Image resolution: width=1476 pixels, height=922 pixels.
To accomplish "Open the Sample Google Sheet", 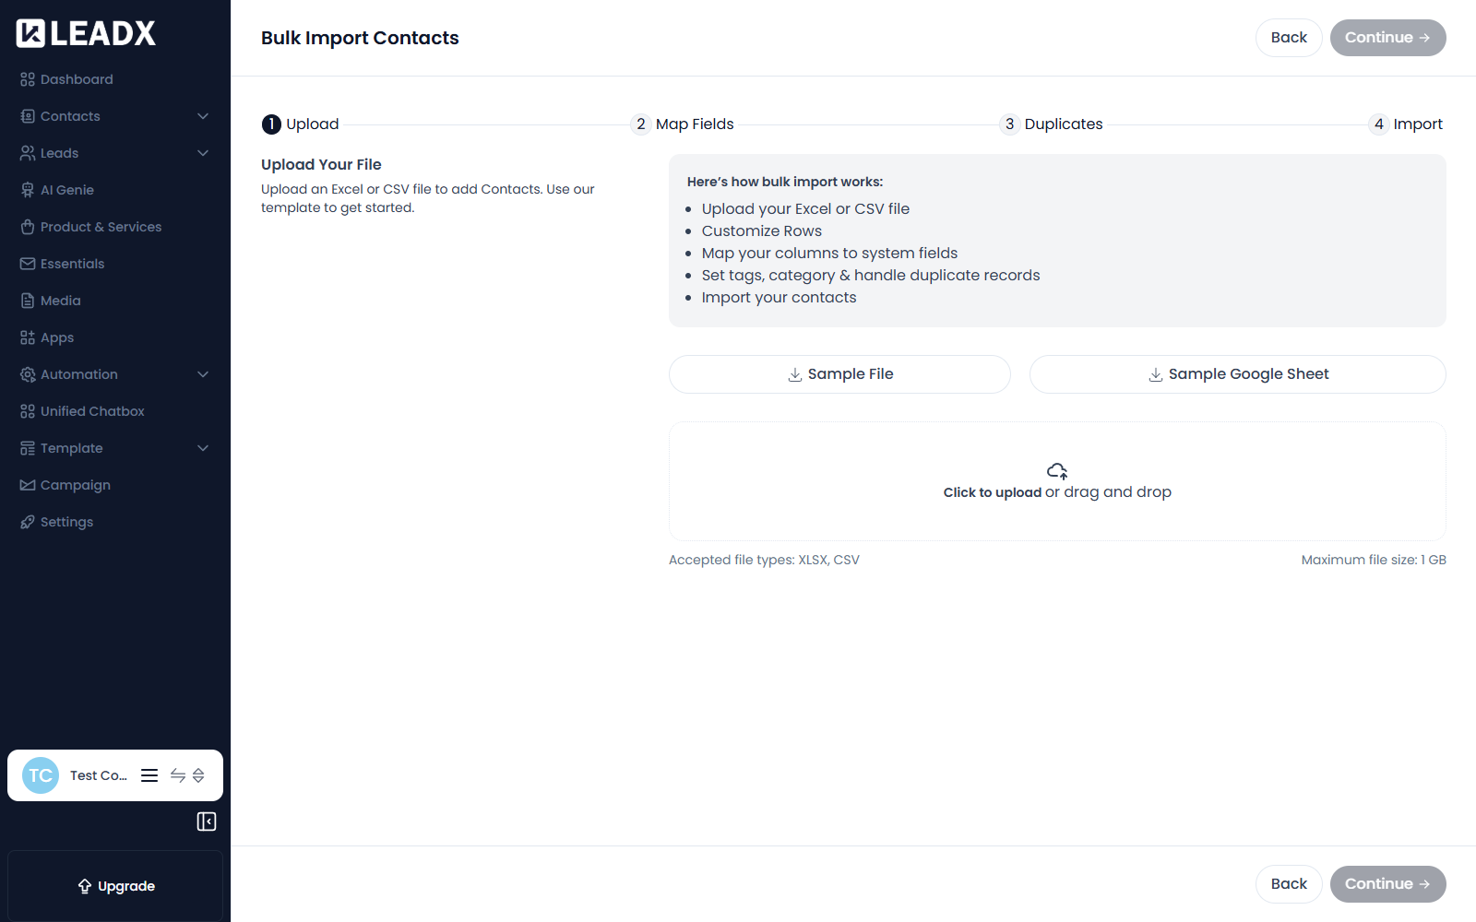I will click(1238, 374).
